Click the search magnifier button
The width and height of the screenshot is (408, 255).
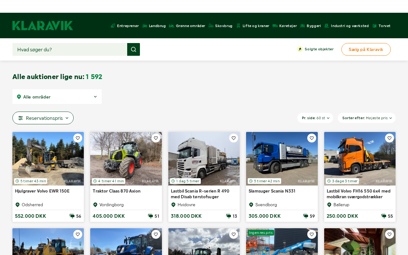tap(134, 49)
